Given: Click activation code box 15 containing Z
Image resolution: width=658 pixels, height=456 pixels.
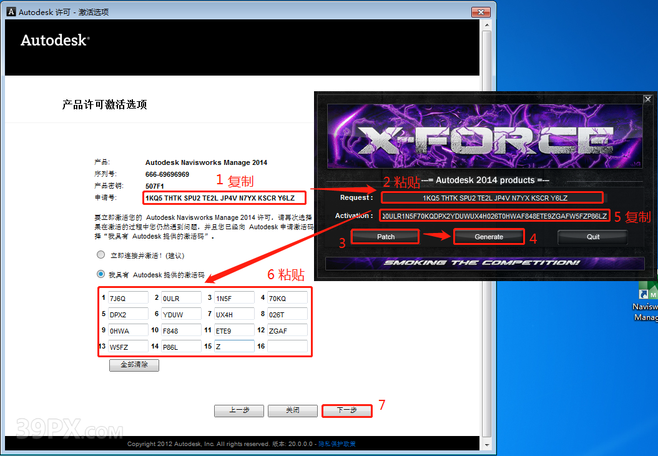Looking at the screenshot, I should coord(234,347).
